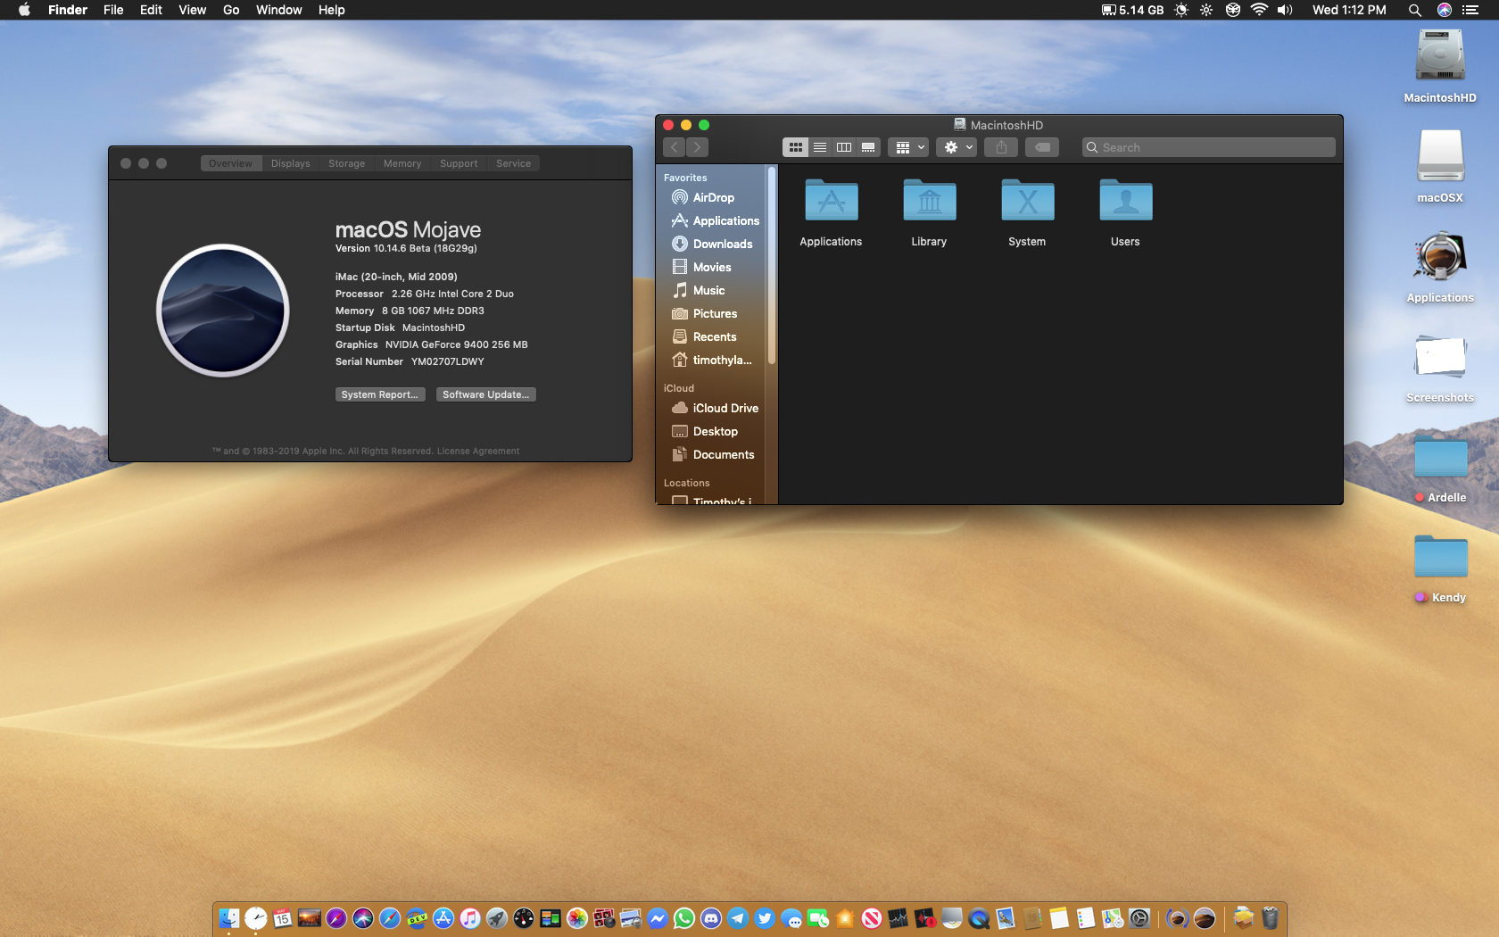Select Desktop under iCloud in the sidebar
The width and height of the screenshot is (1499, 937).
[705, 431]
